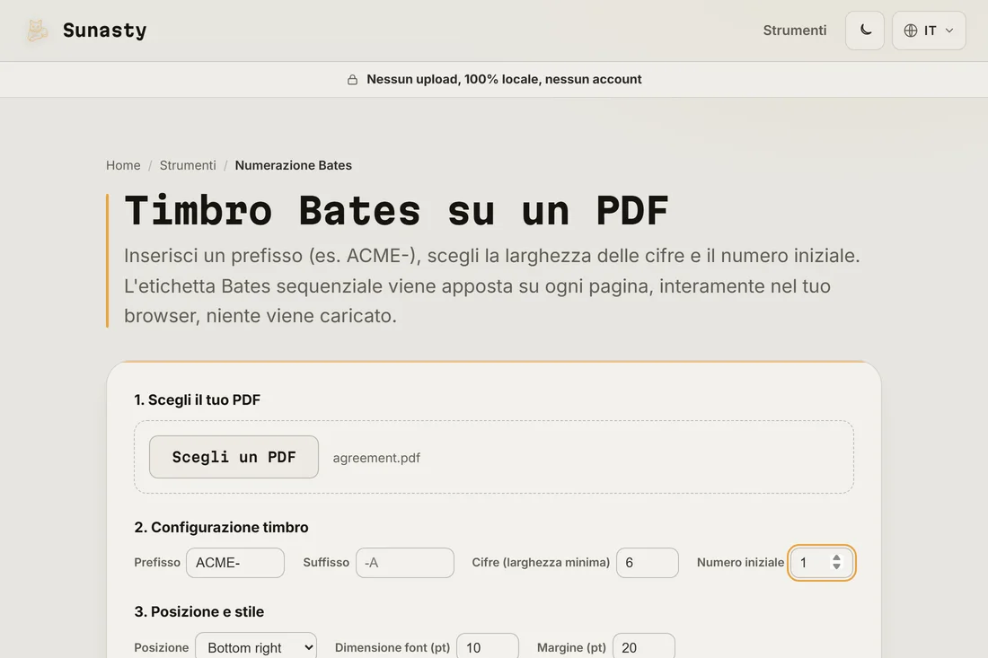Click the agreement.pdf file name
Screen dimensions: 988x658
point(376,458)
